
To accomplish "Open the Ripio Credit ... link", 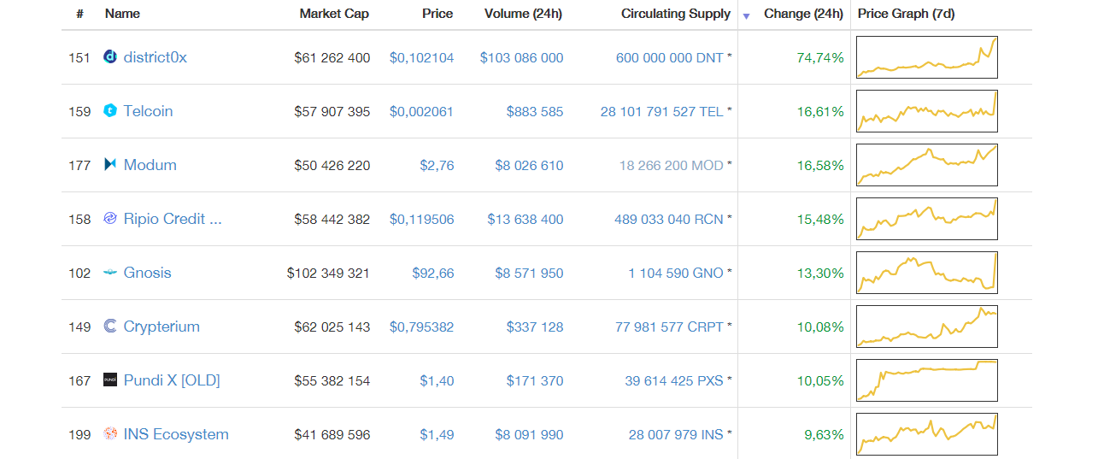I will 173,219.
